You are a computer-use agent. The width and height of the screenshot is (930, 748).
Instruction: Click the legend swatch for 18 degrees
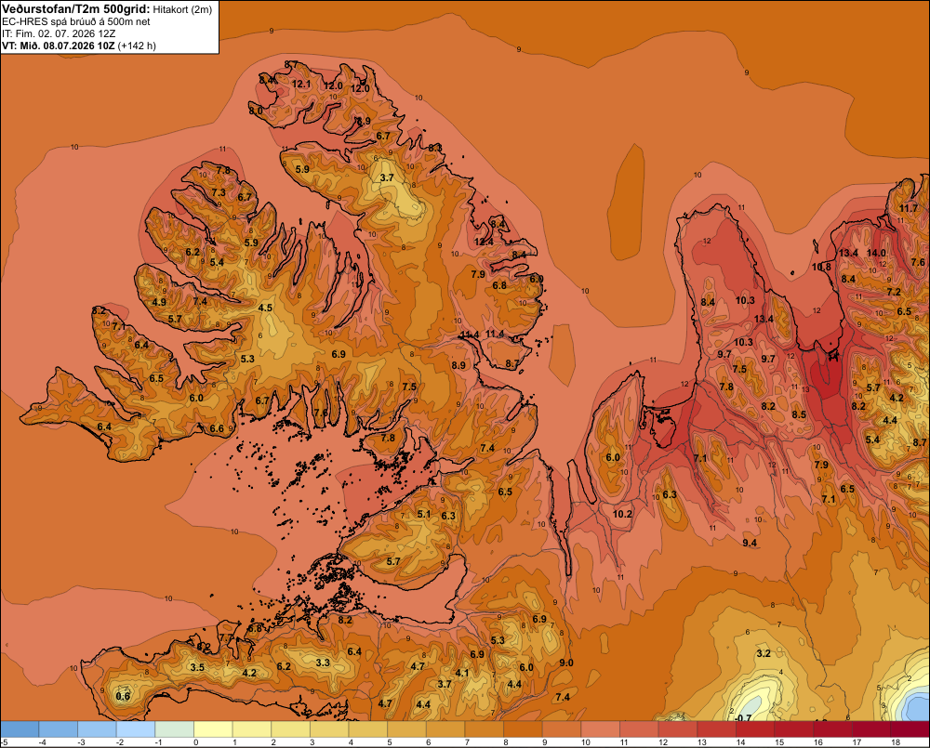tap(910, 729)
